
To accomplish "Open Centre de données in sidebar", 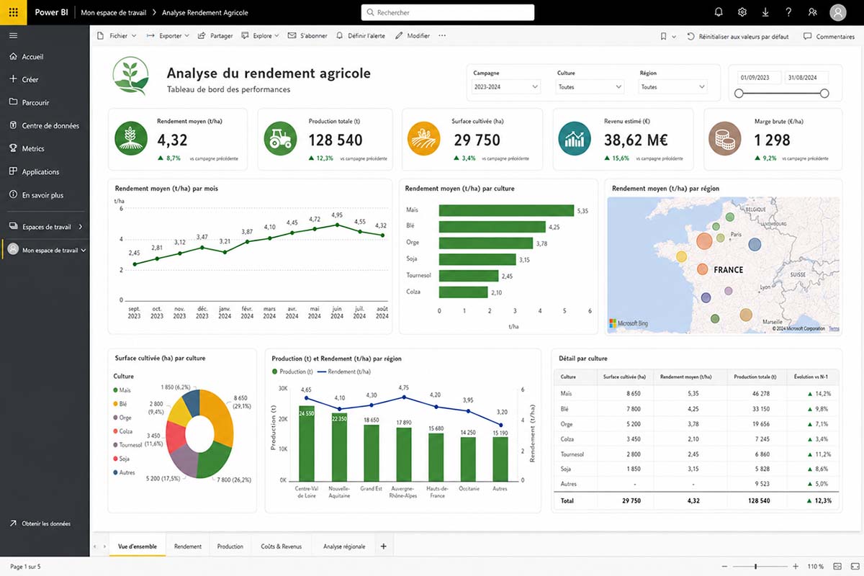I will [45, 125].
